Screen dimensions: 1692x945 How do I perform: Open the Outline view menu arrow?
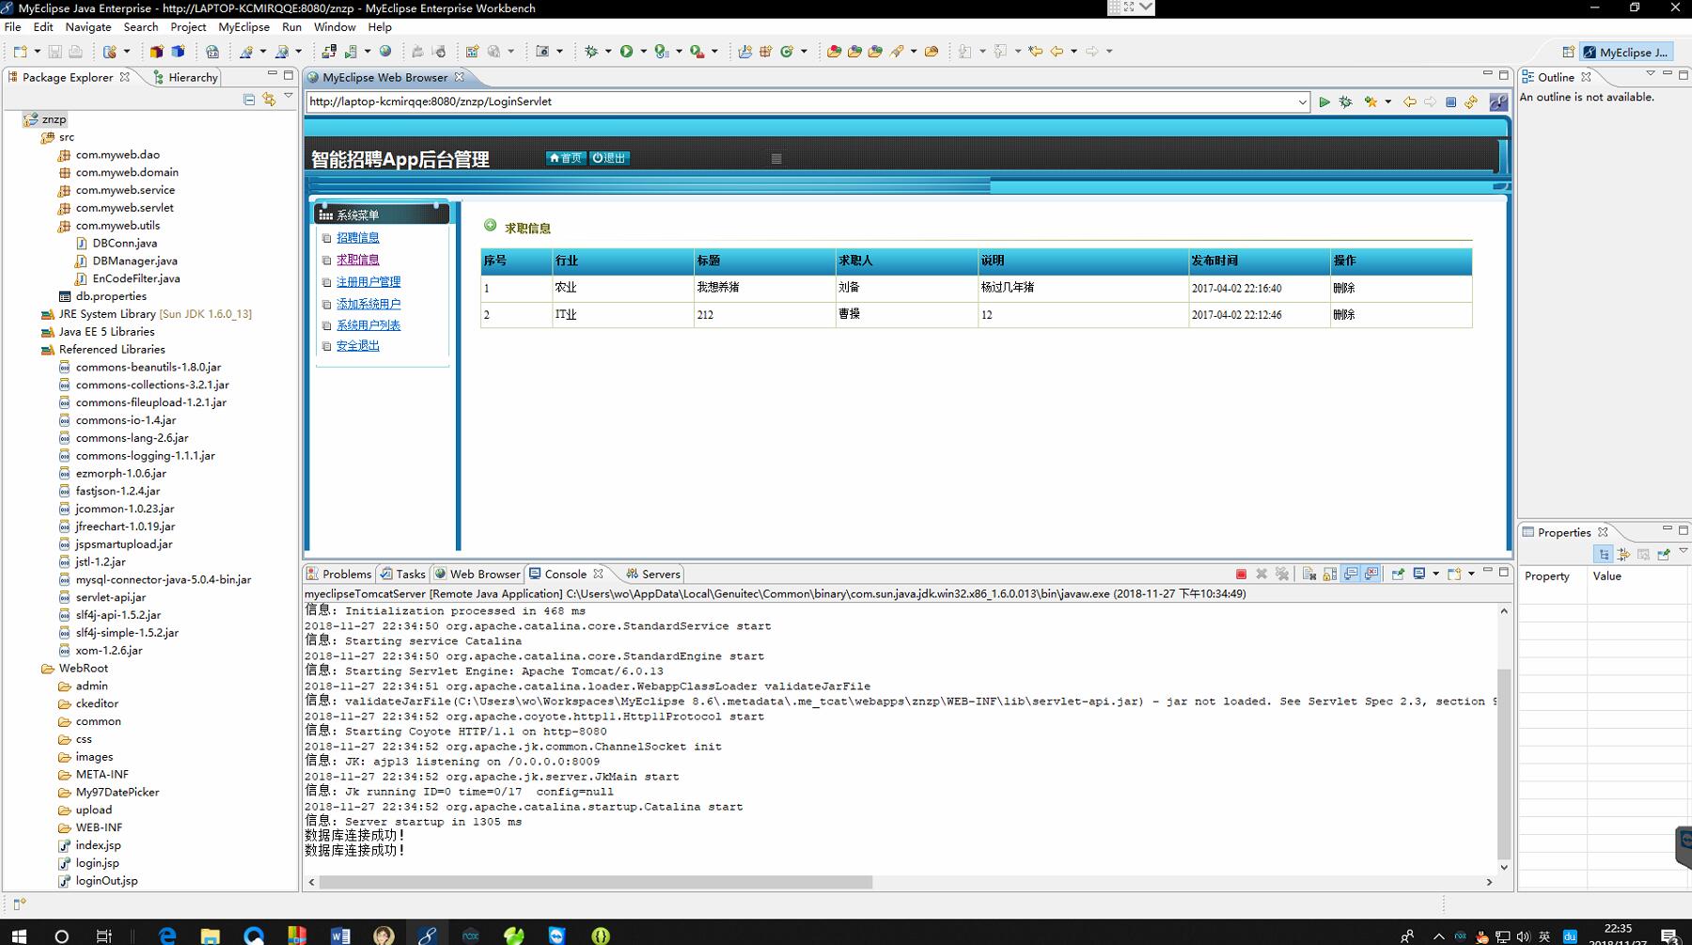pos(1650,73)
